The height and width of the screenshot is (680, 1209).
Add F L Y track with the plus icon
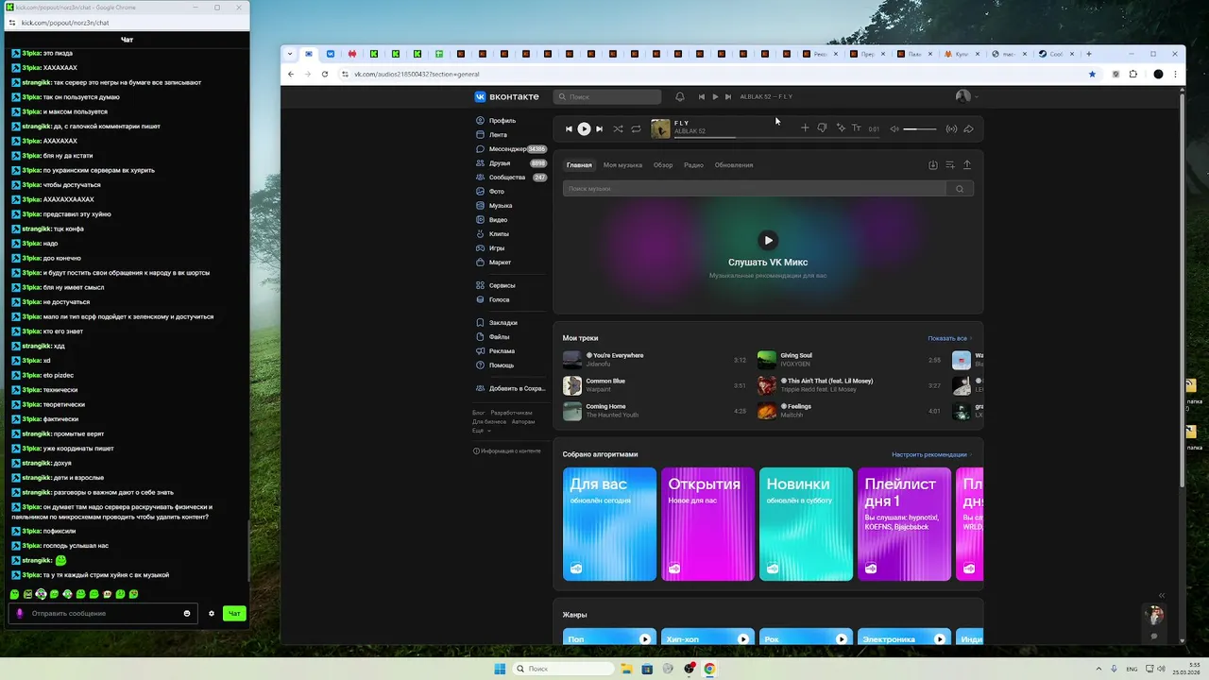pos(805,128)
